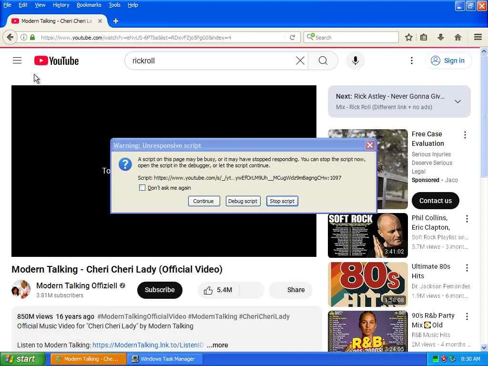Open the Tools menu

tap(114, 5)
